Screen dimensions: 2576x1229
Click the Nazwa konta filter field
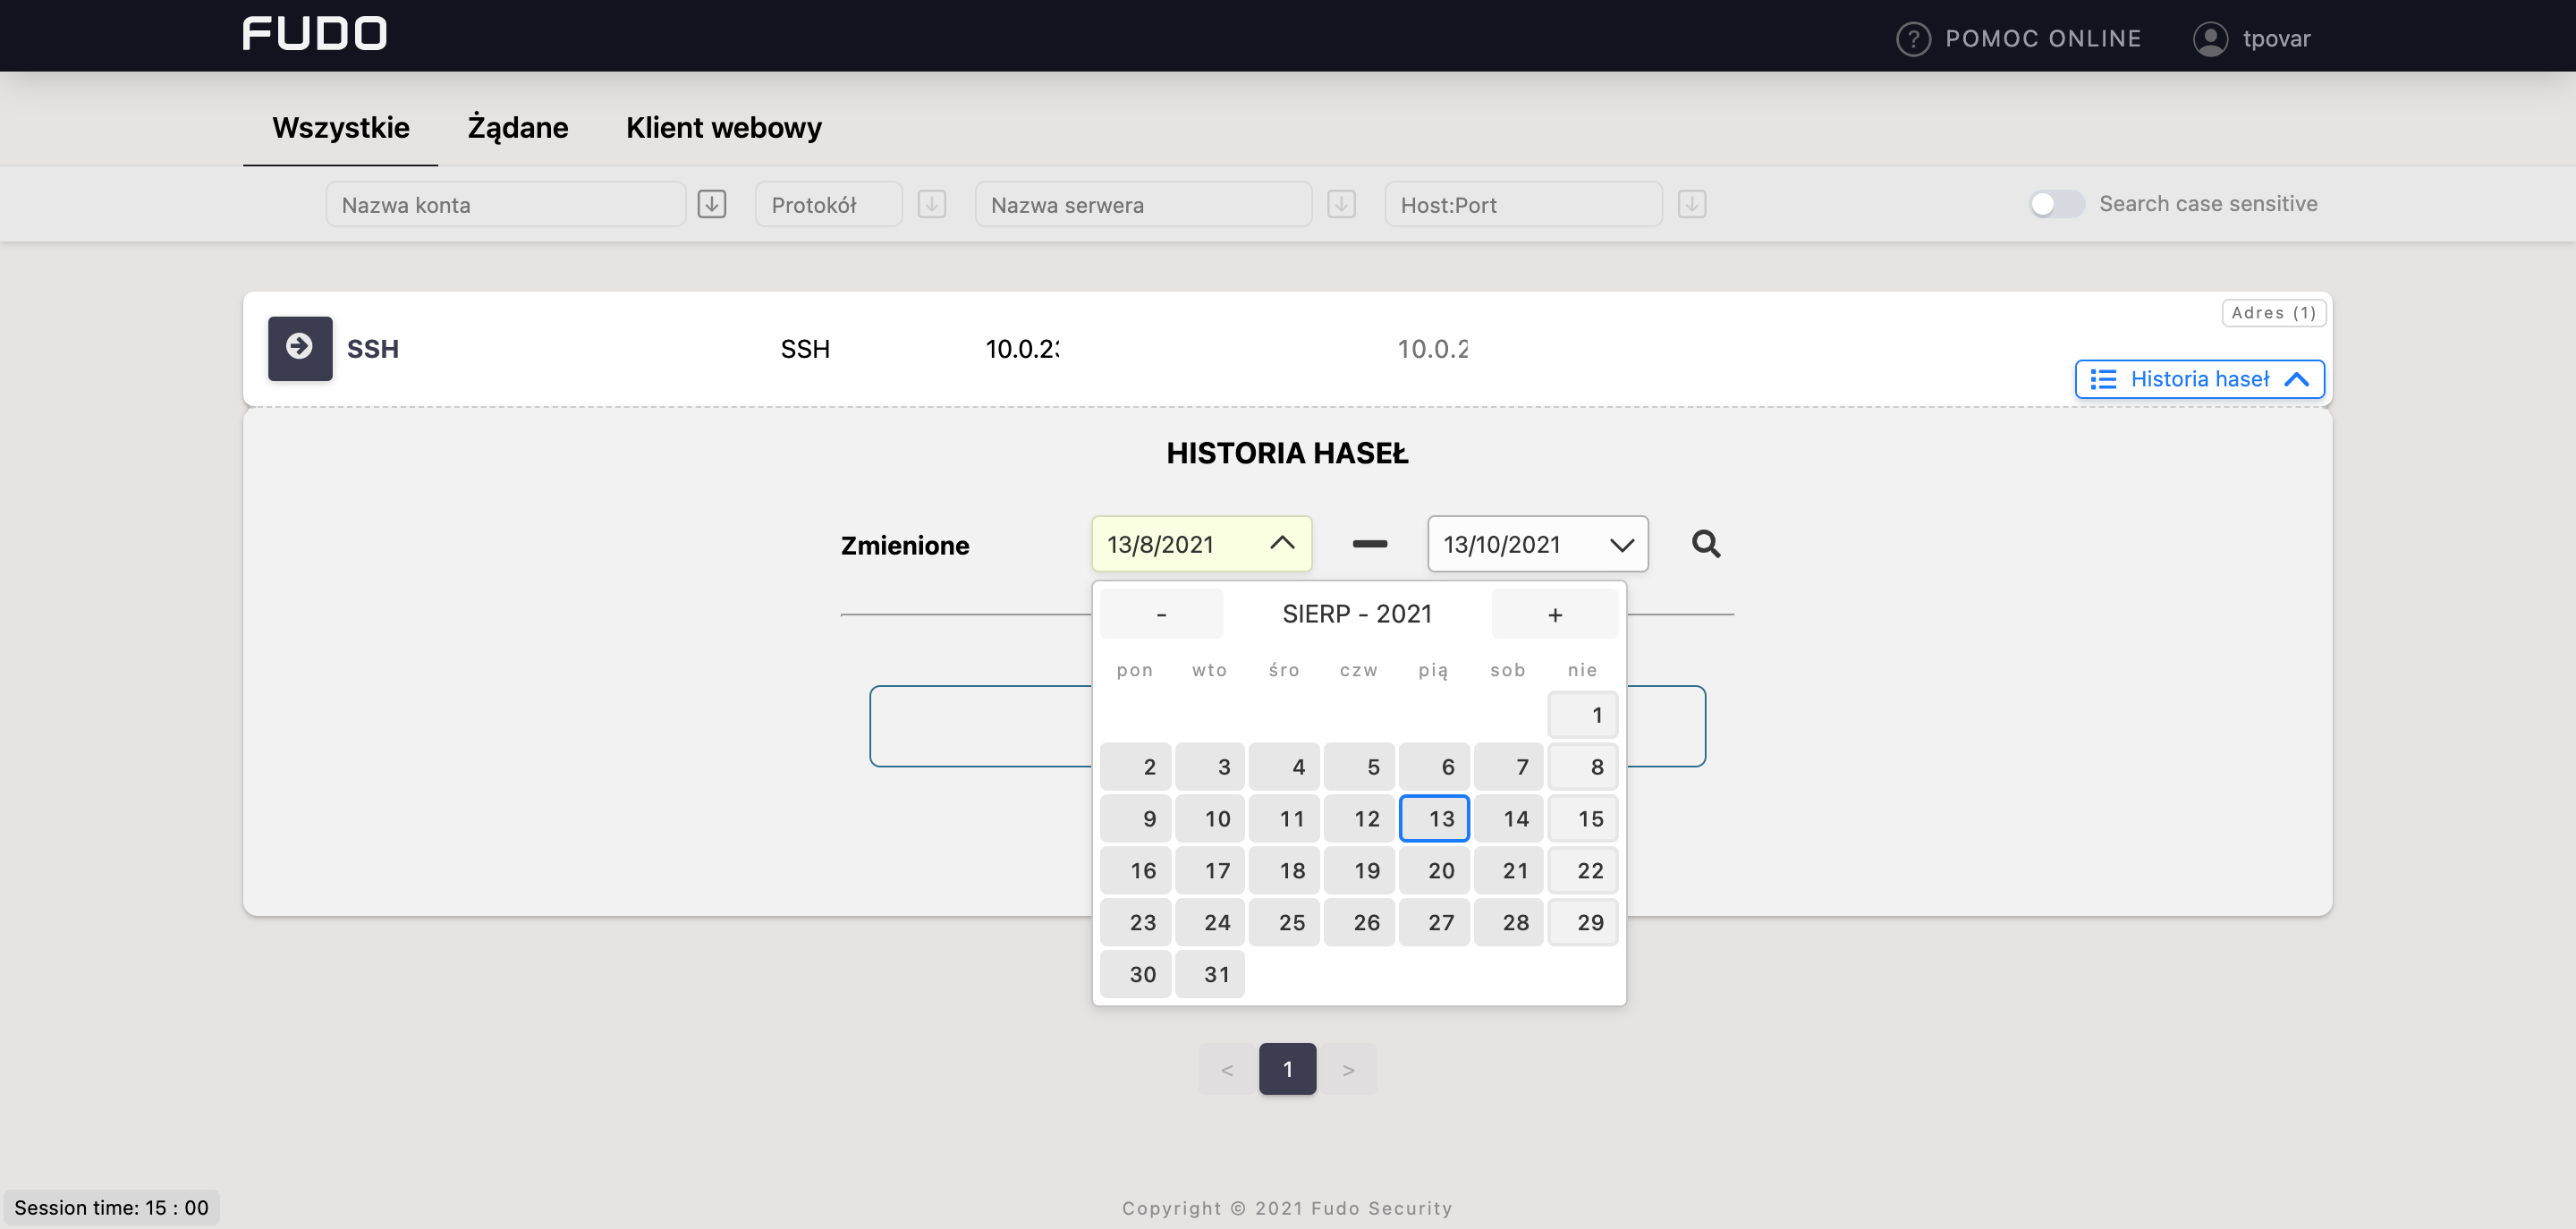[x=505, y=204]
